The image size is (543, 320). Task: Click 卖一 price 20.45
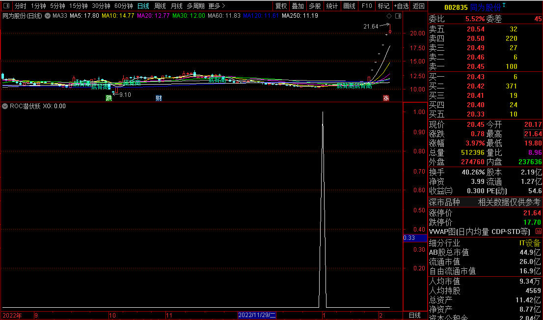click(475, 66)
